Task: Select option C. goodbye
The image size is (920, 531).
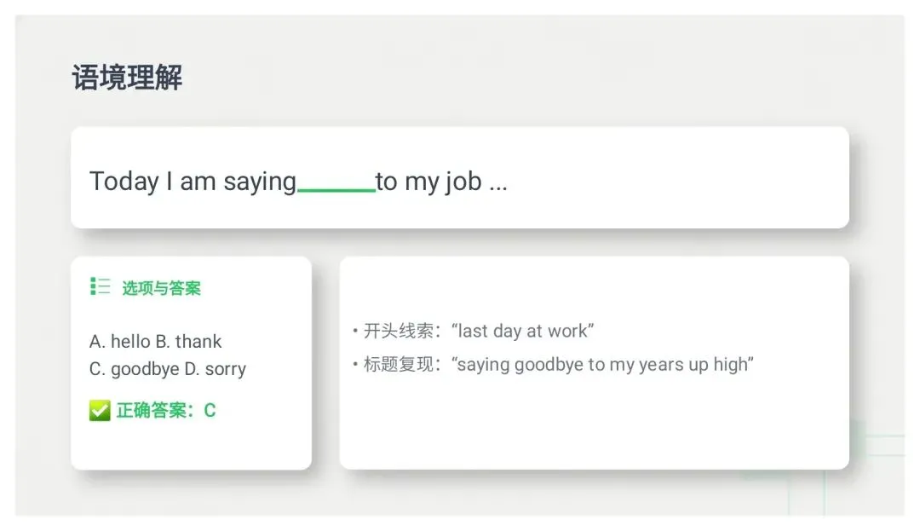Action: pyautogui.click(x=135, y=369)
